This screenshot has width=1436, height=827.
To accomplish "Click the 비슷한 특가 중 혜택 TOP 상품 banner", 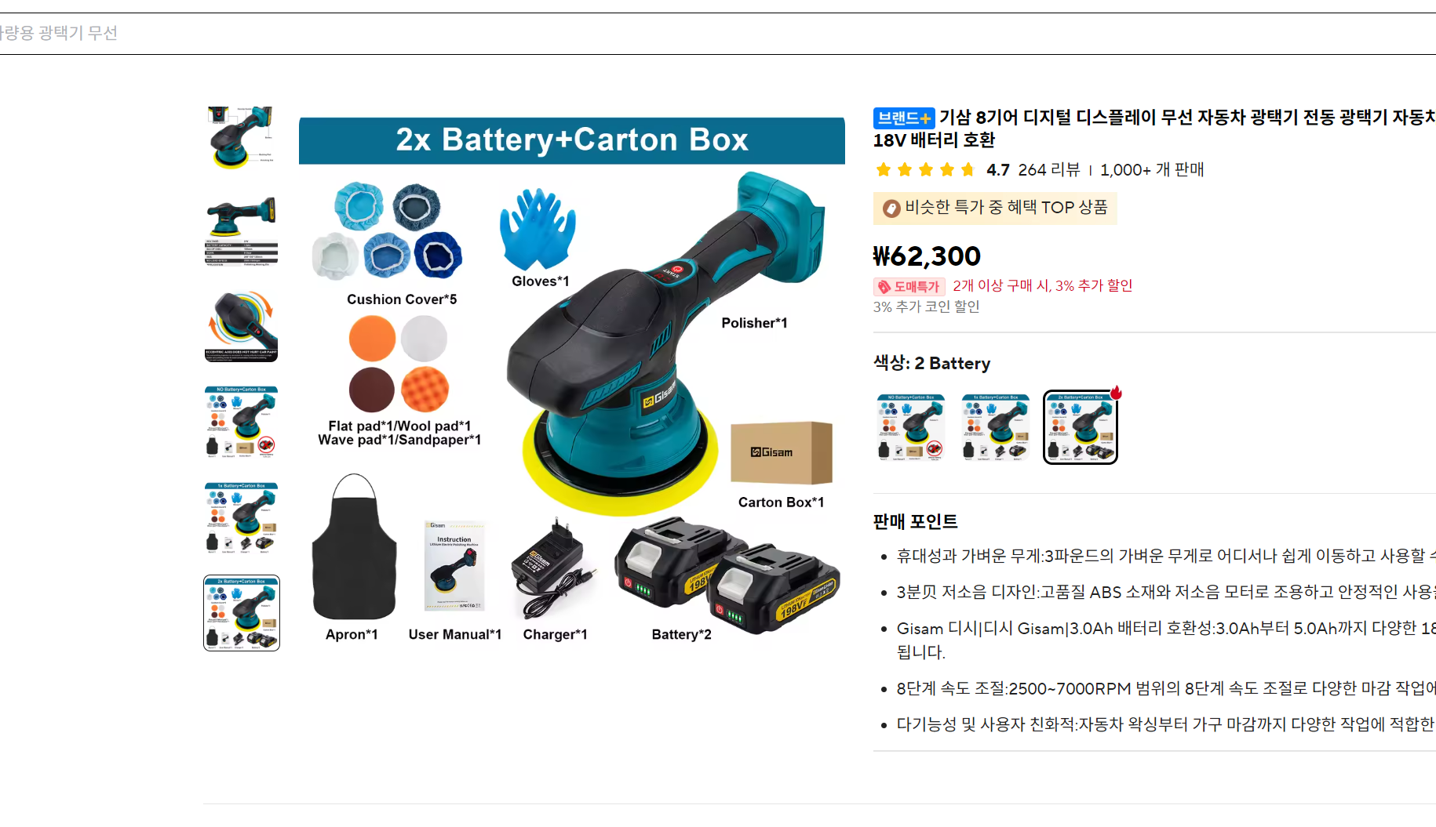I will 995,208.
